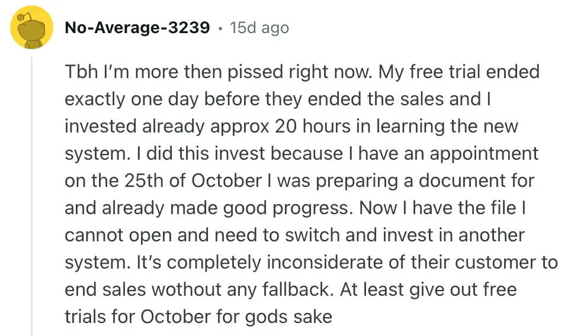Open the No-Average-3239 user profile

coord(137,27)
